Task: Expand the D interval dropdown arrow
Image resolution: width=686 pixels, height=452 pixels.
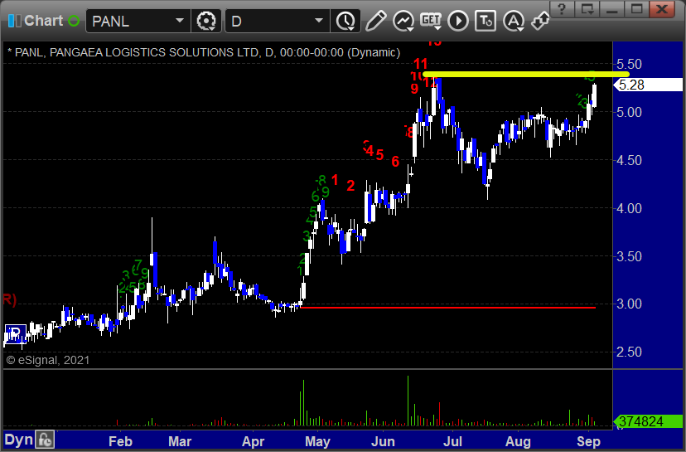Action: [319, 21]
